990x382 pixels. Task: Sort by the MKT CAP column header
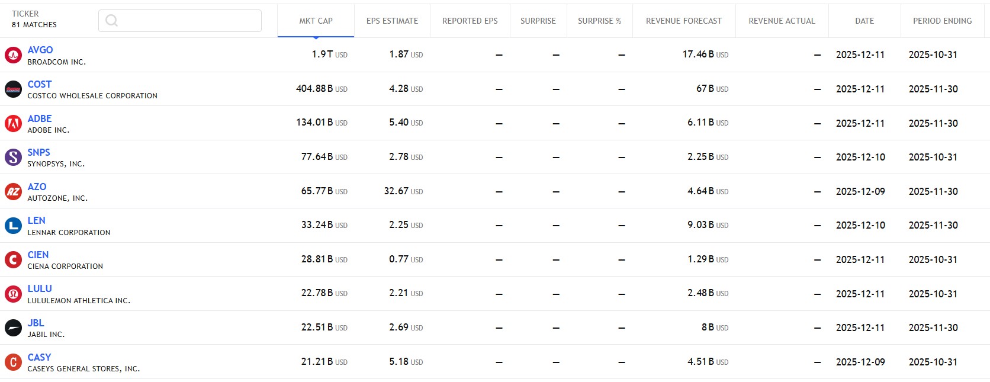coord(316,21)
